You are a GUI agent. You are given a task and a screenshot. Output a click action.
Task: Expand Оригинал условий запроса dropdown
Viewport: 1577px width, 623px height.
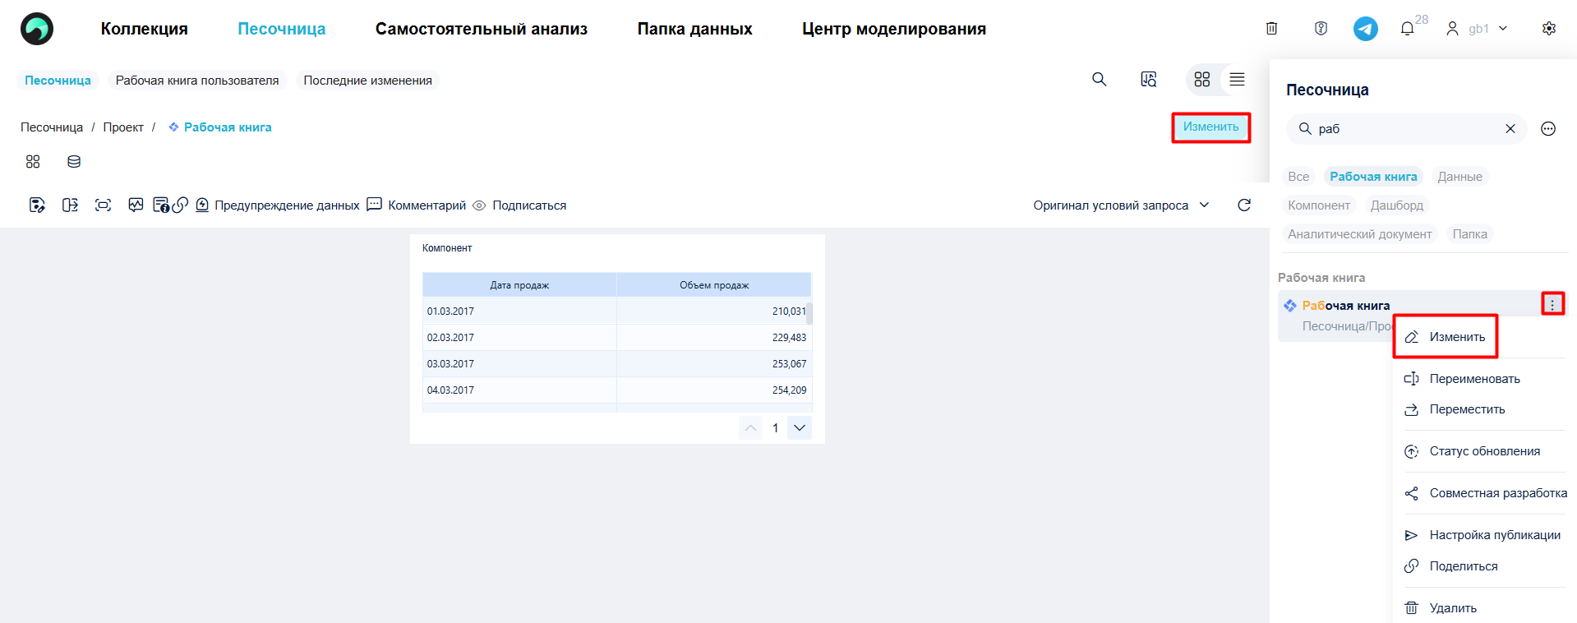[x=1121, y=205]
